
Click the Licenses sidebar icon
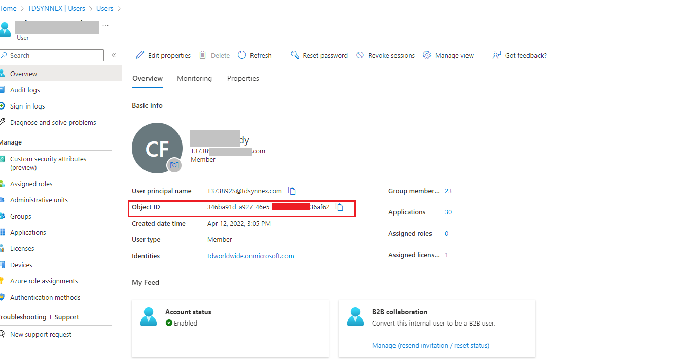3,248
